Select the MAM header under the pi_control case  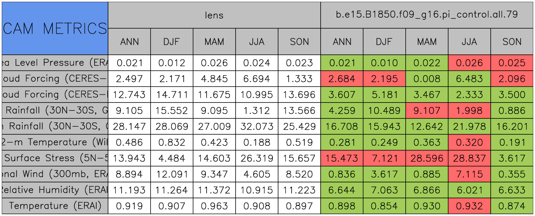tap(427, 42)
